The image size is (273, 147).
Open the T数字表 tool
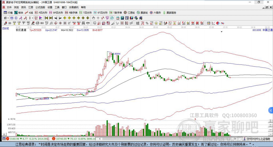pyautogui.click(x=116, y=13)
